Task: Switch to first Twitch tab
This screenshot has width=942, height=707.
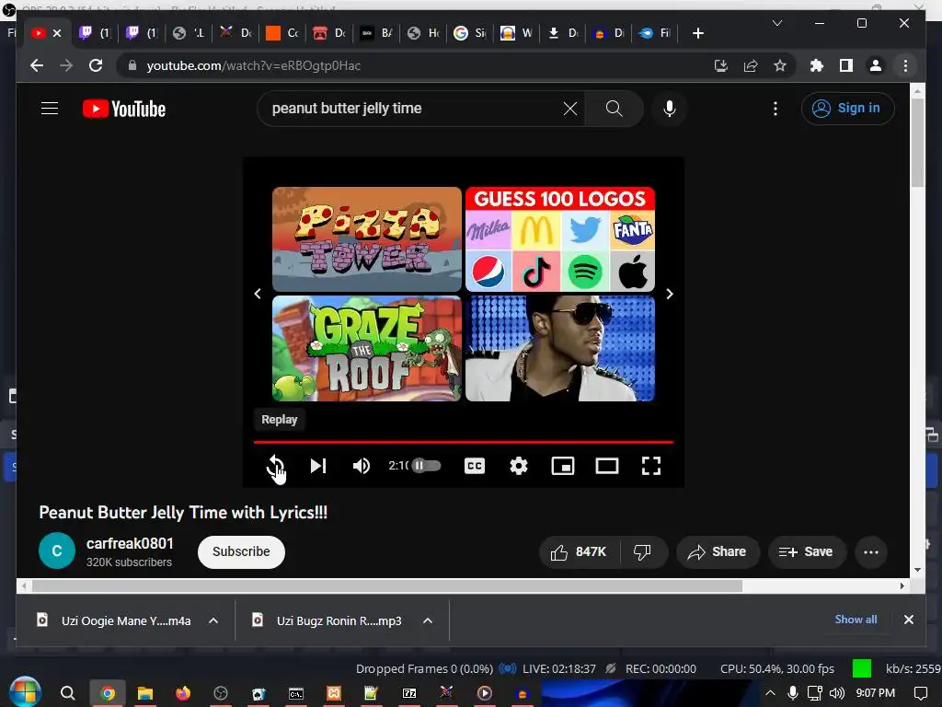Action: pyautogui.click(x=95, y=33)
